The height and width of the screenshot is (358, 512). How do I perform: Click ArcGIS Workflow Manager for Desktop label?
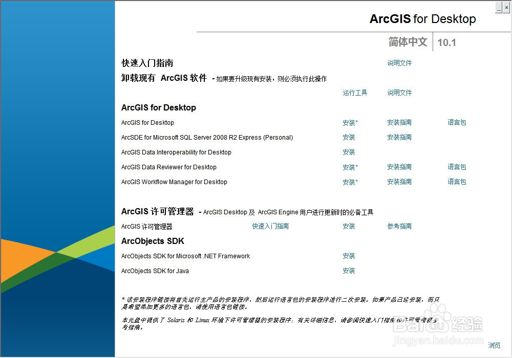(175, 182)
